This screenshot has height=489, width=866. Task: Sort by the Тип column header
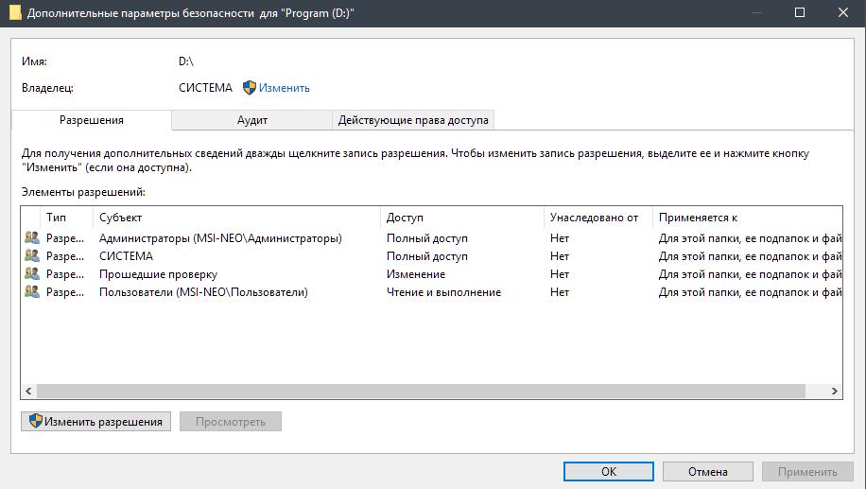[67, 218]
